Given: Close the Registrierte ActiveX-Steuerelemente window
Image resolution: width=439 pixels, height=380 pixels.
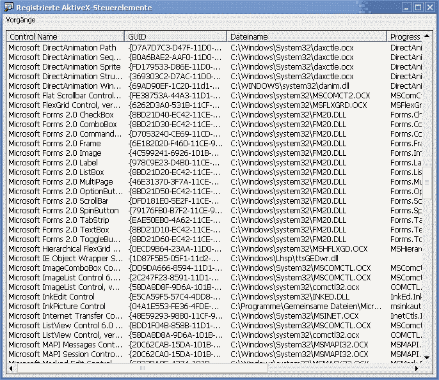Looking at the screenshot, I should (429, 8).
